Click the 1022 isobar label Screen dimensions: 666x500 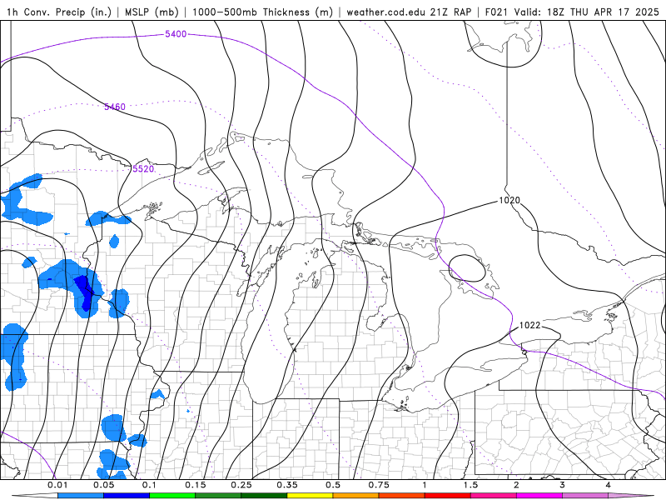pos(530,325)
